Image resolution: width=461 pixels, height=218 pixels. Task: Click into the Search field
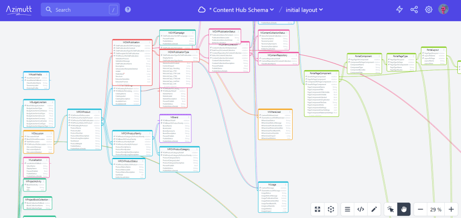point(79,9)
